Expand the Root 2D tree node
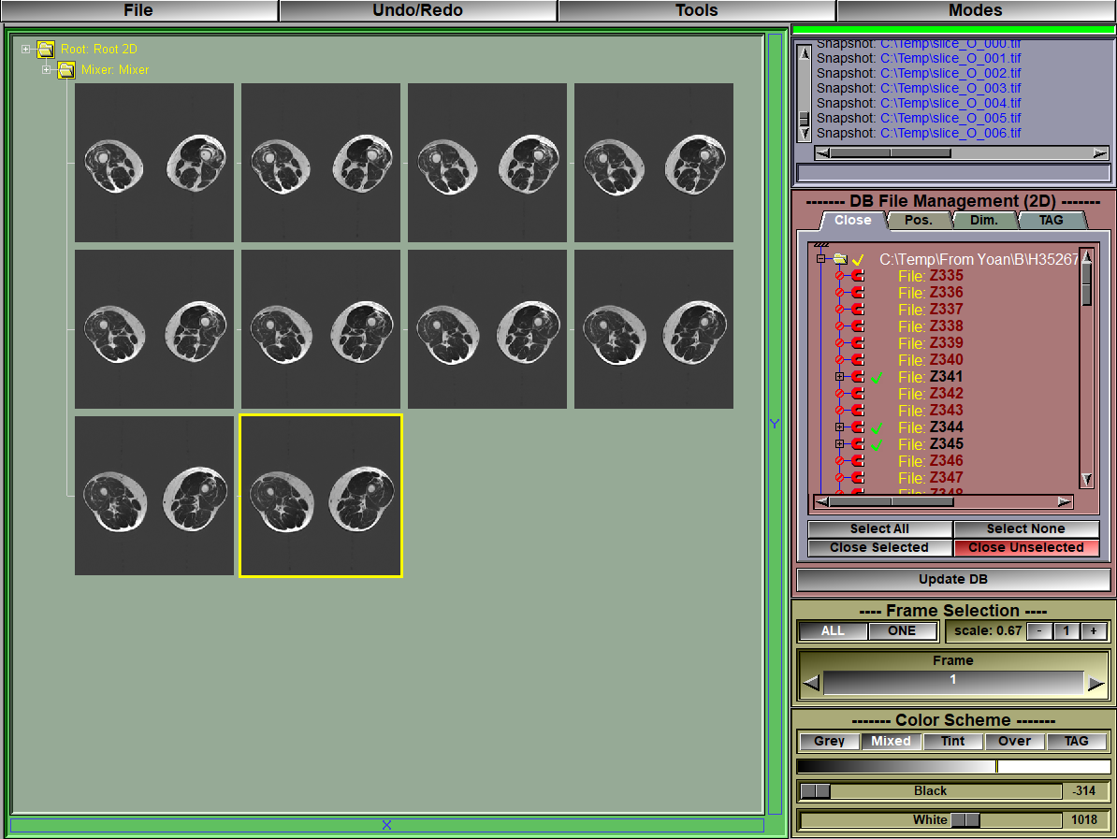This screenshot has height=839, width=1117. point(25,50)
